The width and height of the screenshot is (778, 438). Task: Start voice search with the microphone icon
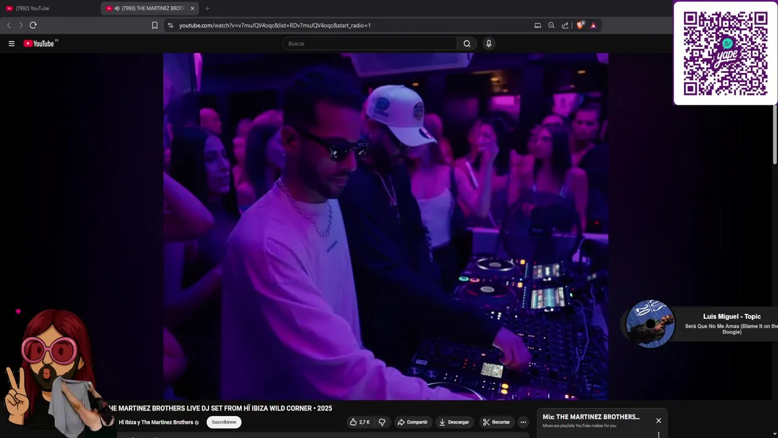click(x=489, y=43)
